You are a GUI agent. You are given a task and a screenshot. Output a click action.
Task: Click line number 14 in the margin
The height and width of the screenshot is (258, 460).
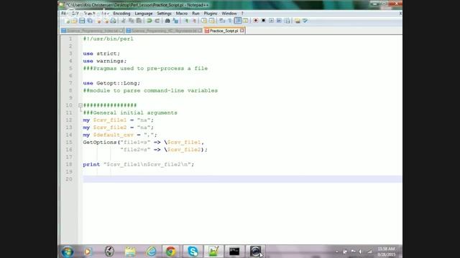(69, 135)
